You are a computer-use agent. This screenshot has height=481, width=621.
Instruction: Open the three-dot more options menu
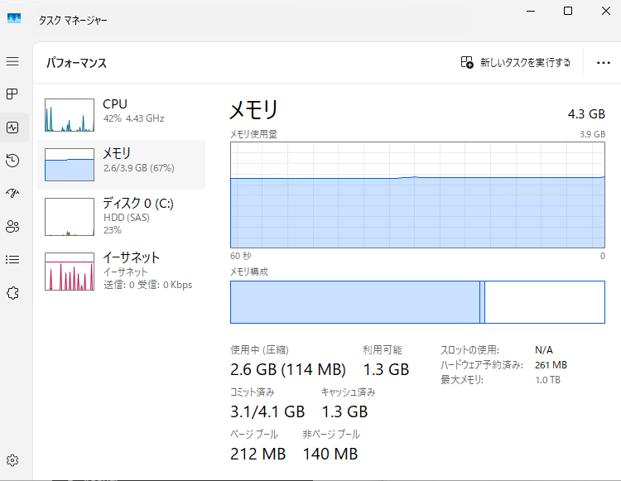(603, 62)
